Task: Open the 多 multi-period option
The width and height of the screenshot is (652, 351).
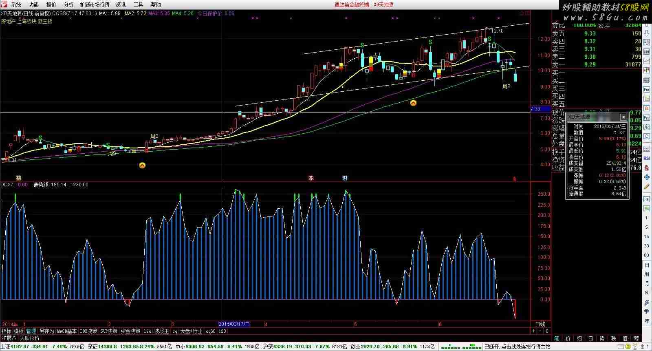Action: 646,302
